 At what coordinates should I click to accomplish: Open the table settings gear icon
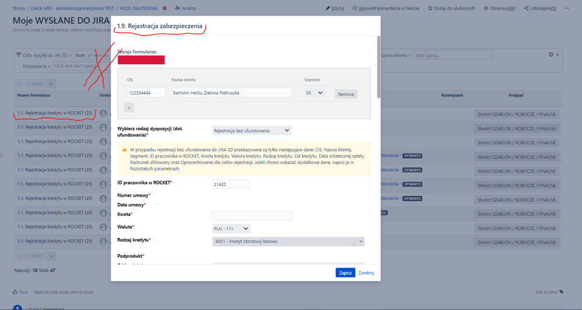tap(551, 55)
